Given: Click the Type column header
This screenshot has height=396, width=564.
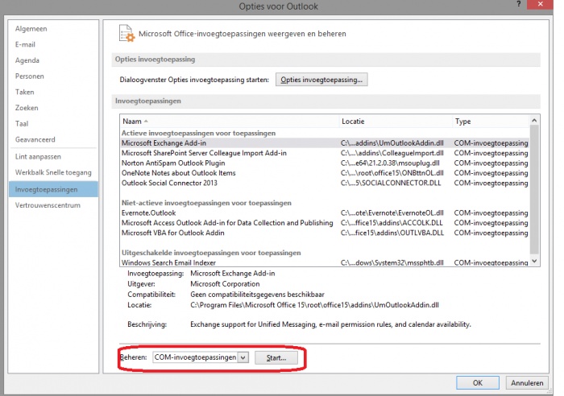Looking at the screenshot, I should (490, 122).
